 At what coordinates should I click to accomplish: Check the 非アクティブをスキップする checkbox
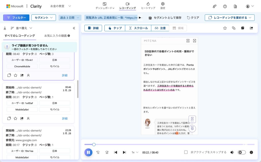coord(186,152)
